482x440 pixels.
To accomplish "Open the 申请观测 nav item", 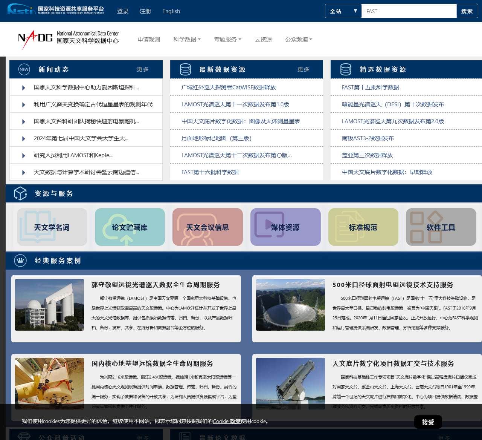I will pos(149,39).
